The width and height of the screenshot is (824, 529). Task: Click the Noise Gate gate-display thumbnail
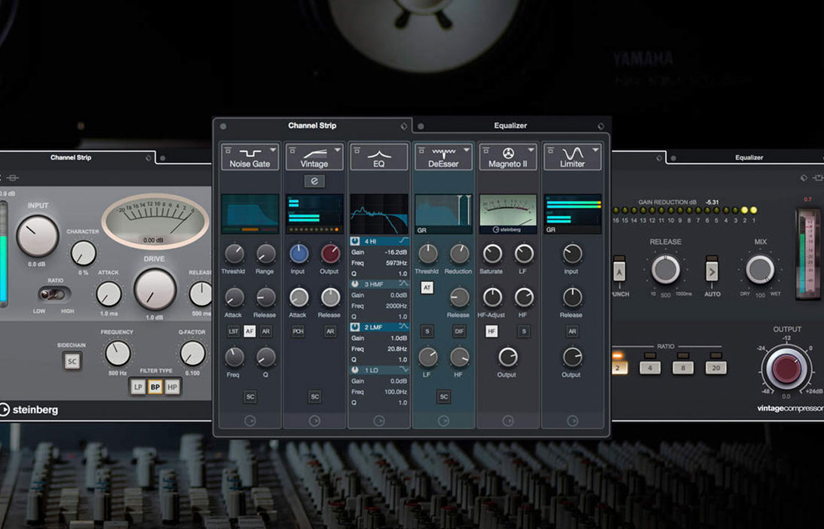pos(250,214)
